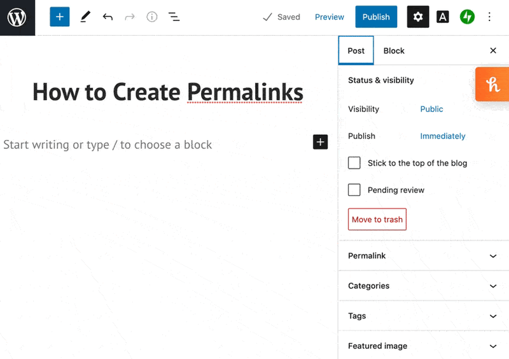Change the Public visibility link
Screen dimensions: 509x359
(431, 109)
